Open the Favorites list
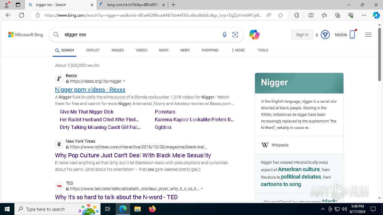 click(x=324, y=15)
